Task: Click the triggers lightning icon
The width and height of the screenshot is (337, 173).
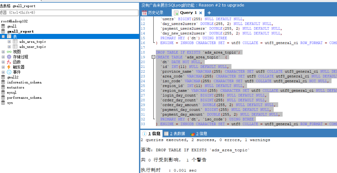Action: pyautogui.click(x=9, y=67)
